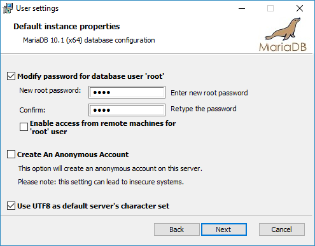Image resolution: width=315 pixels, height=246 pixels.
Task: Click the 'Retype the password' hint text
Action: pos(204,109)
